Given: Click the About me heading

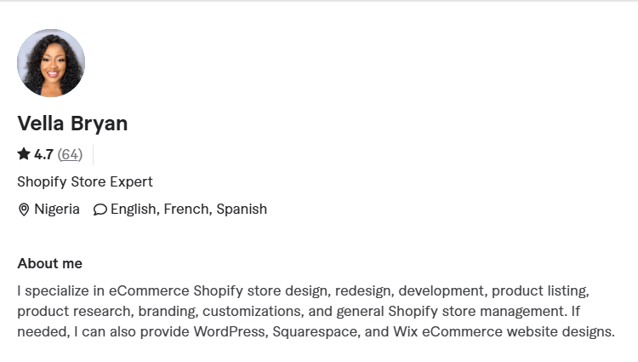Looking at the screenshot, I should click(x=49, y=263).
